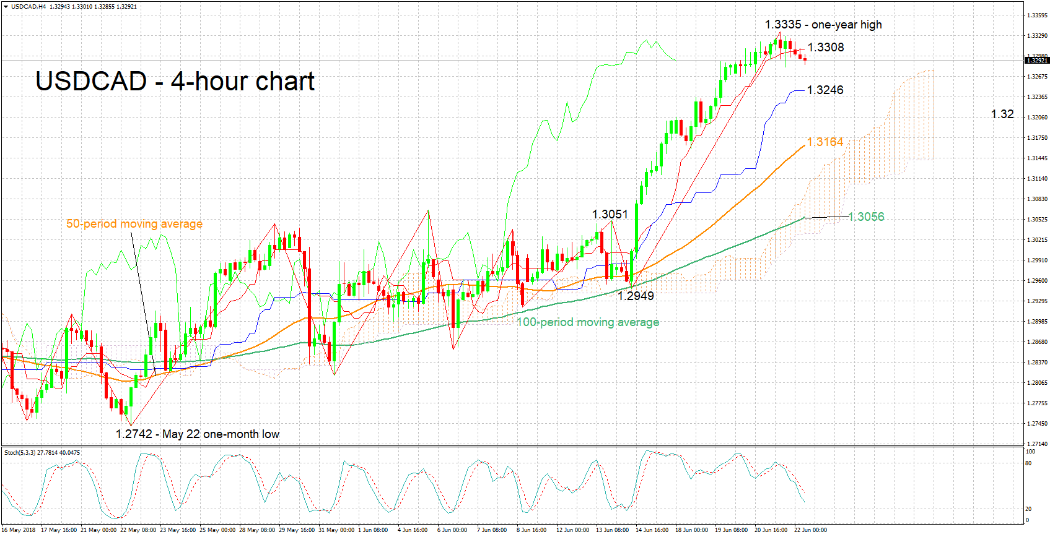Click the '100-period moving average' label
Image resolution: width=1050 pixels, height=537 pixels.
tap(588, 322)
